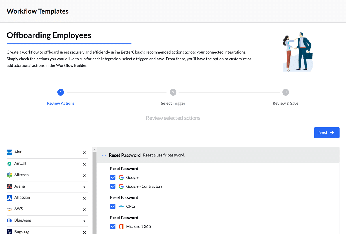Select Asana in the integrations list

[47, 187]
